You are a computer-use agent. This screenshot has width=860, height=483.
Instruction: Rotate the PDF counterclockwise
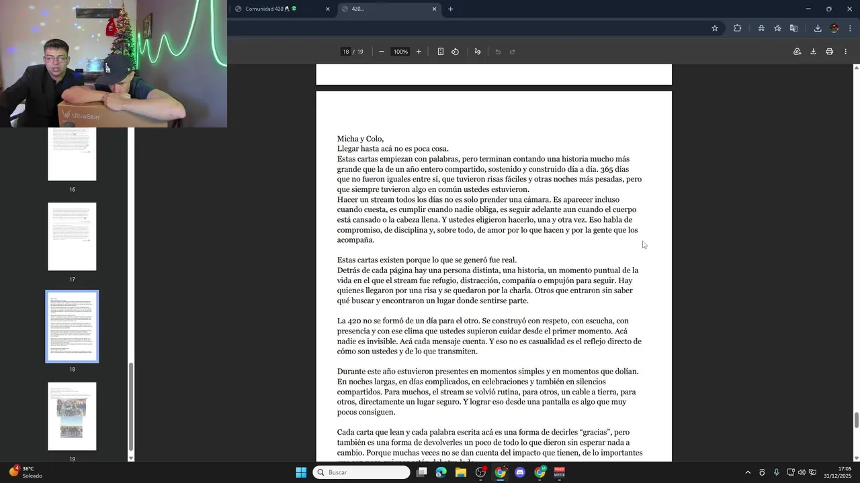[x=455, y=52]
